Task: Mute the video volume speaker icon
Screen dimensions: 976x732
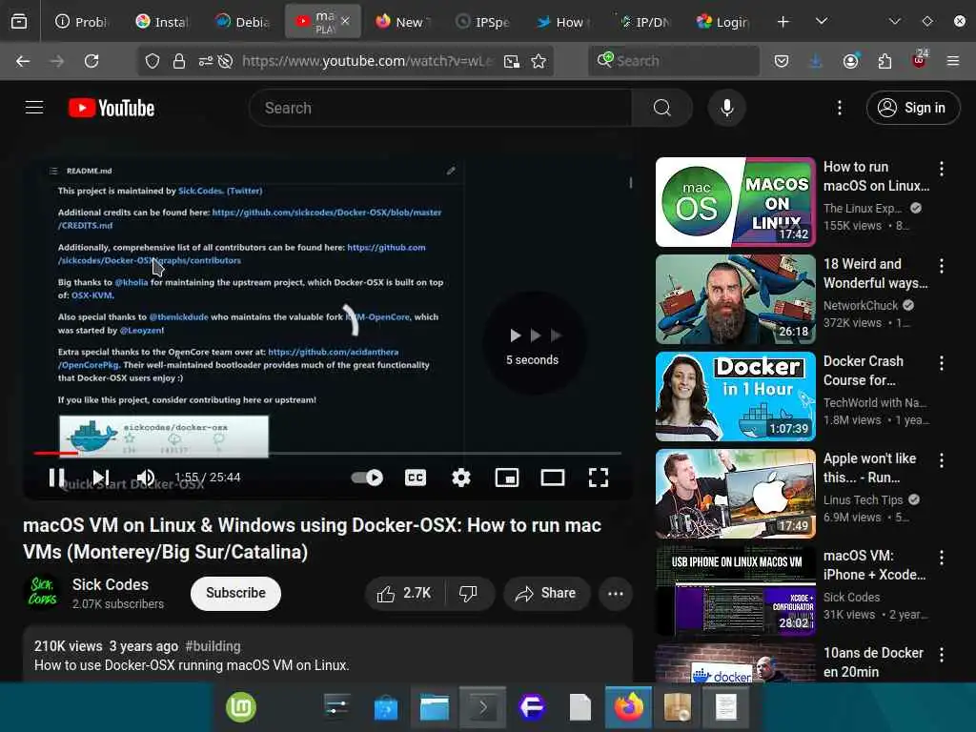Action: click(x=146, y=478)
